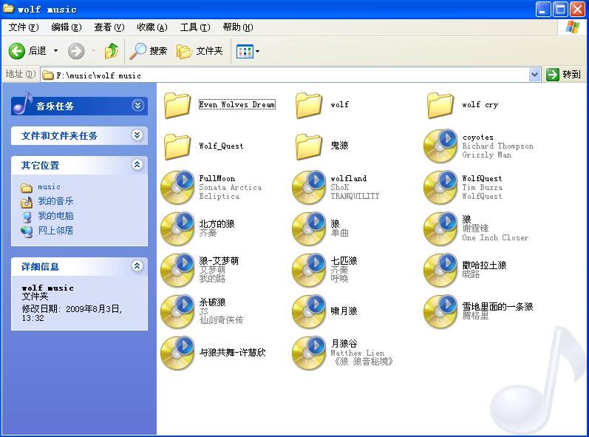Click the 与狼共舞-许慧欣 file name text

(x=233, y=353)
